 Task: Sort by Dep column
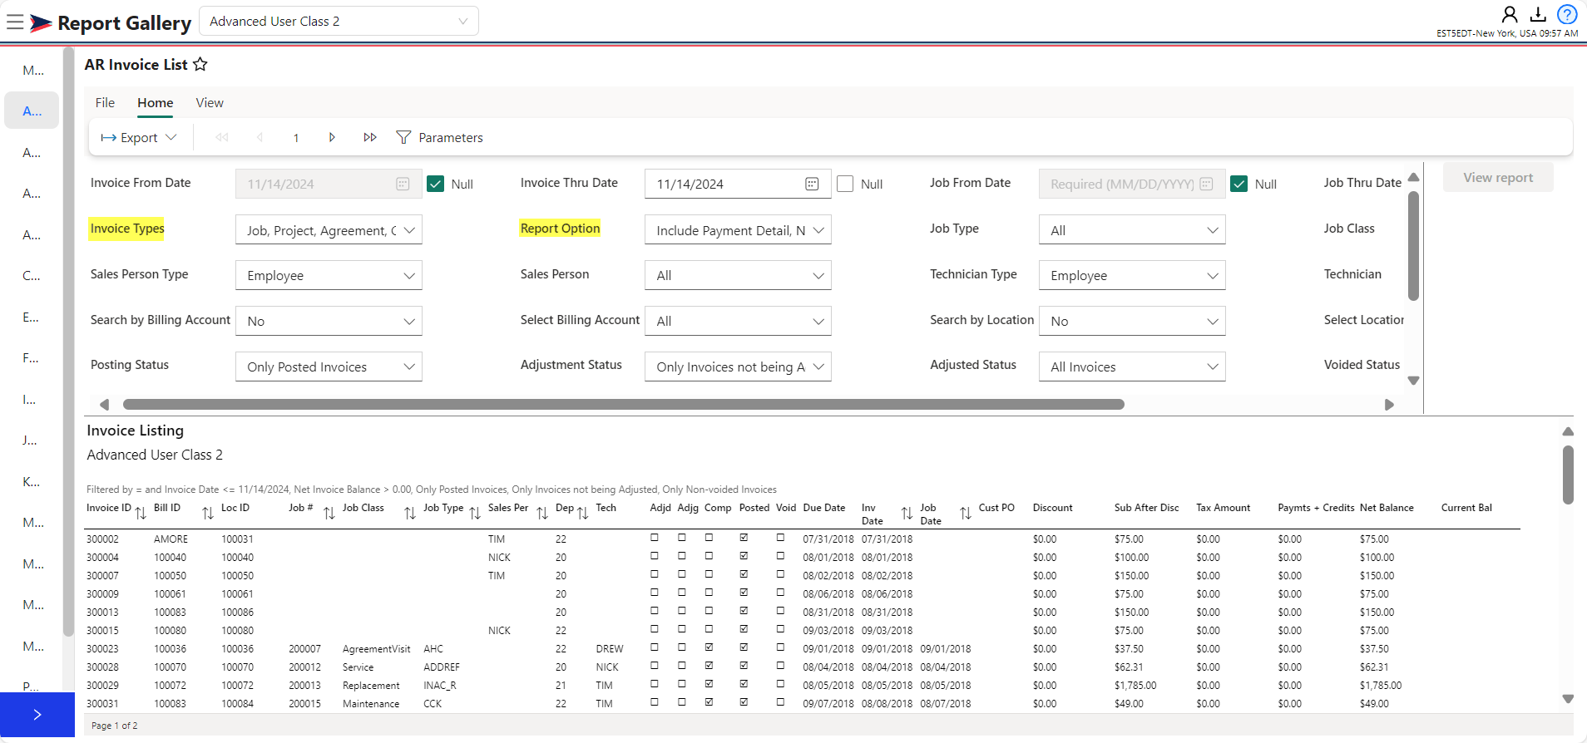[x=583, y=513]
